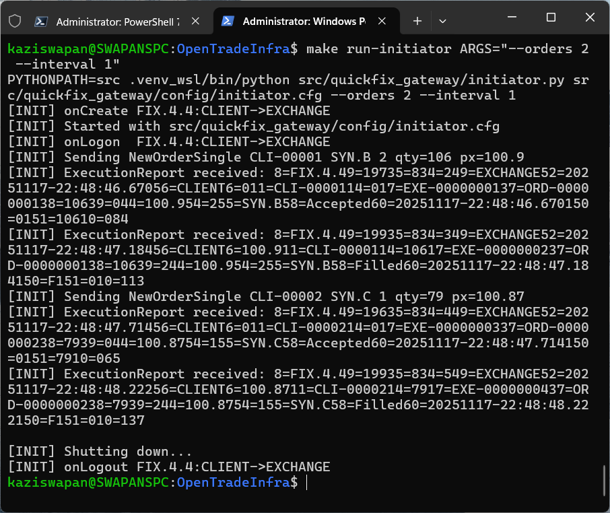Open a new tab with the plus icon
This screenshot has width=610, height=513.
[417, 21]
